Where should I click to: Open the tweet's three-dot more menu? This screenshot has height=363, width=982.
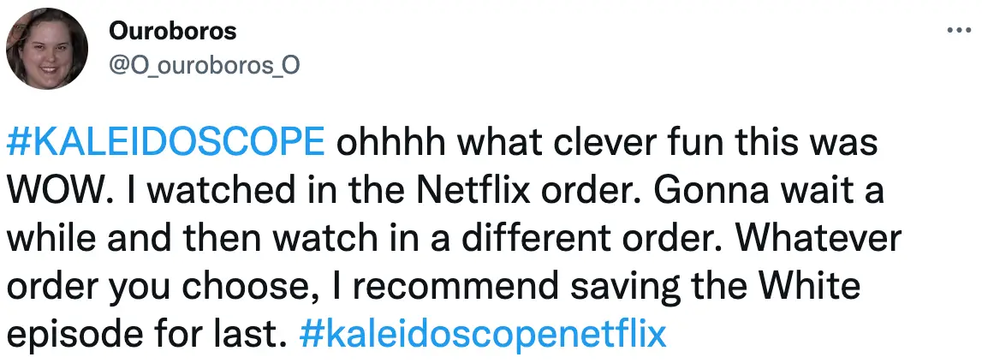click(955, 30)
